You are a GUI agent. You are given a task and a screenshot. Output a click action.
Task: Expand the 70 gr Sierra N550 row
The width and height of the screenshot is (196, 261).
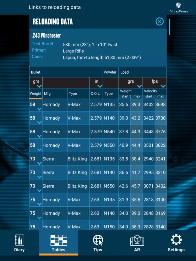[x=39, y=191]
